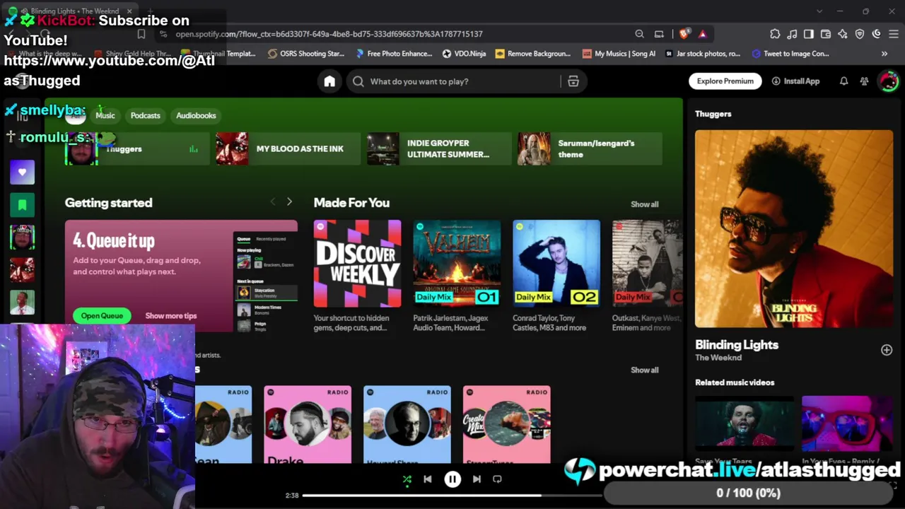Select the Music filter chip
This screenshot has width=905, height=509.
105,115
